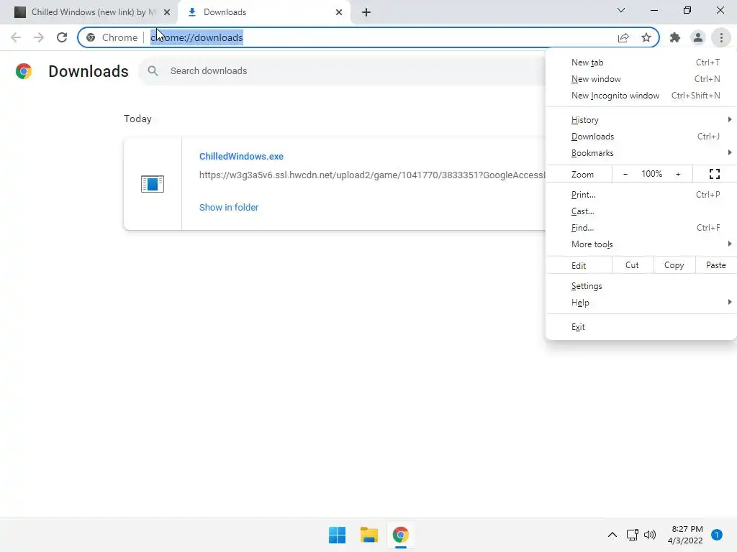
Task: Click the 100% zoom value
Action: [651, 174]
